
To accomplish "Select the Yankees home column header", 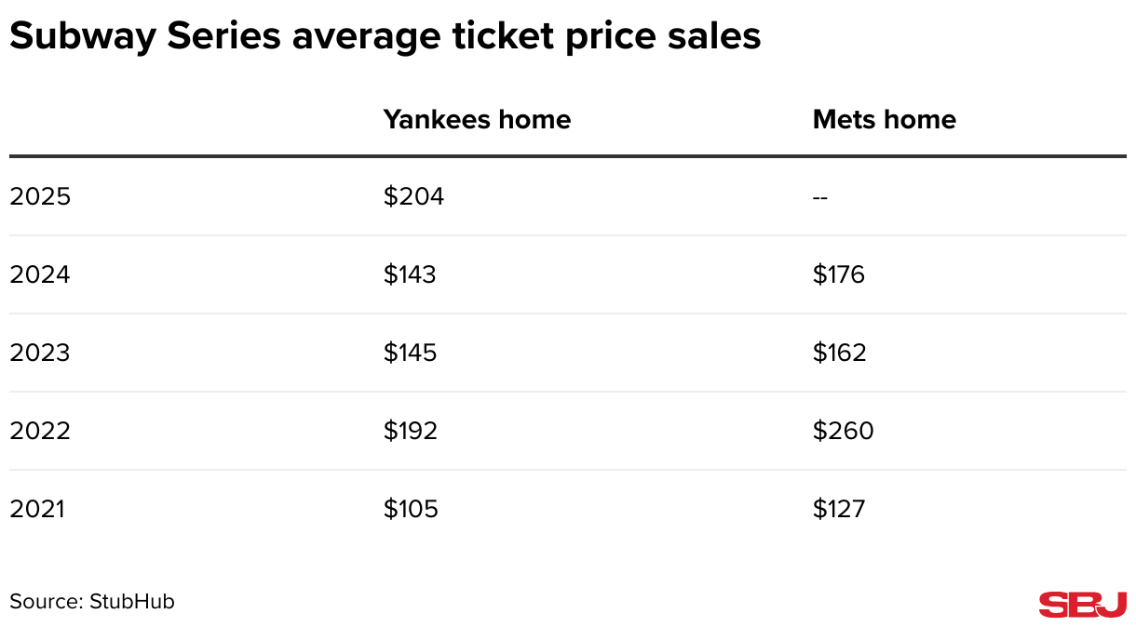I will 477,120.
